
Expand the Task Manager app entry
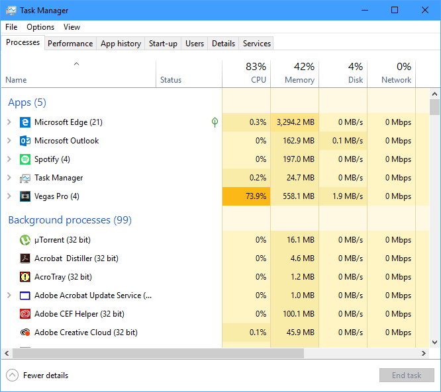click(9, 178)
